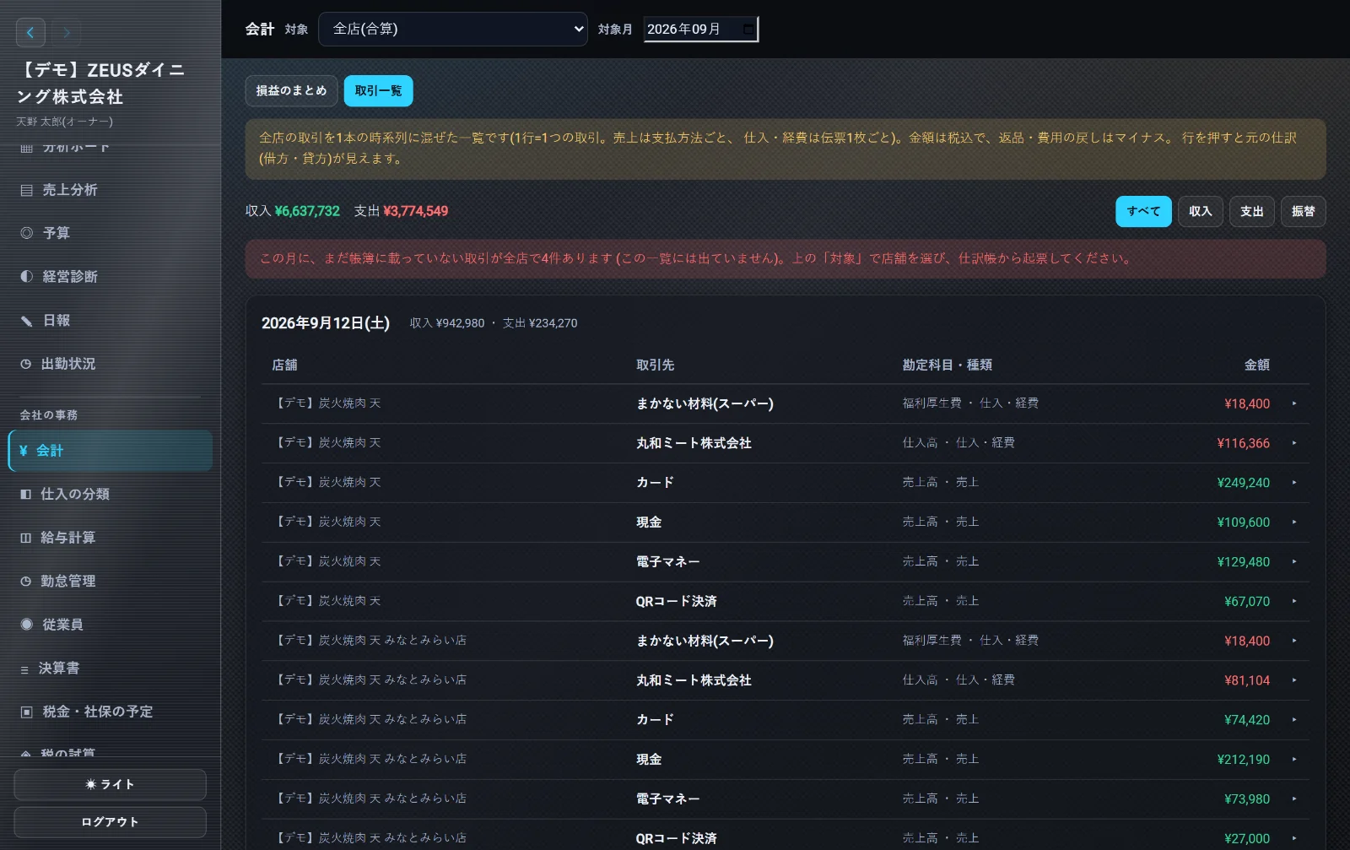Image resolution: width=1350 pixels, height=850 pixels.
Task: Open 売上分析 from the sidebar
Action: tap(110, 190)
